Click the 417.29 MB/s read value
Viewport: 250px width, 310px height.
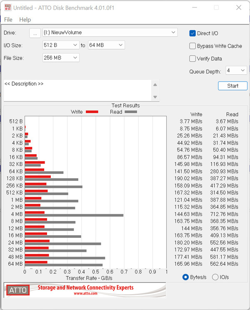pyautogui.click(x=224, y=185)
